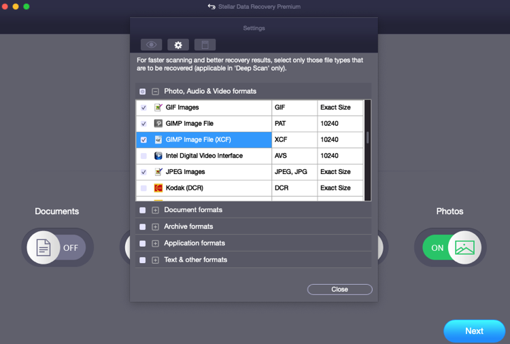
Task: Toggle the Photo, Audio & Video formats checkbox
Action: 143,91
